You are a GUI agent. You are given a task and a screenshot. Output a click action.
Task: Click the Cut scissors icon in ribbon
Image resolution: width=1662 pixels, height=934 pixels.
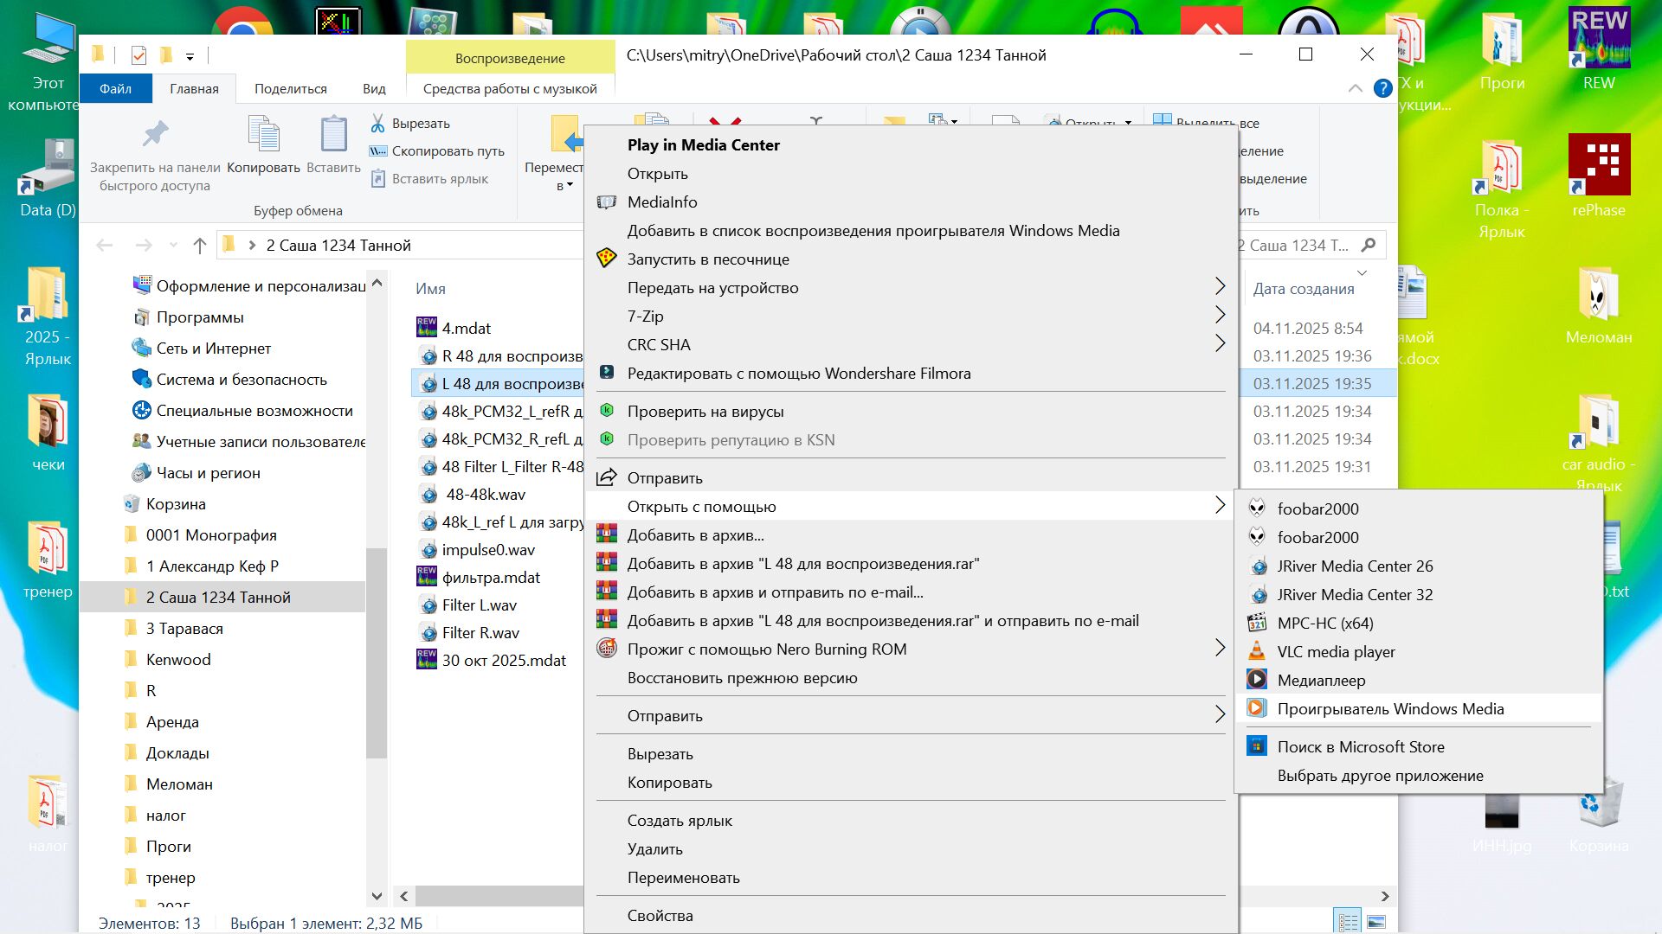click(x=377, y=123)
